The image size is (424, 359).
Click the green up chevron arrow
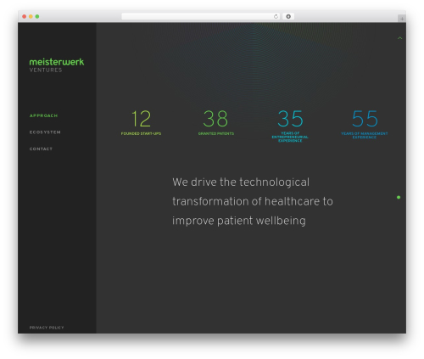pos(399,38)
